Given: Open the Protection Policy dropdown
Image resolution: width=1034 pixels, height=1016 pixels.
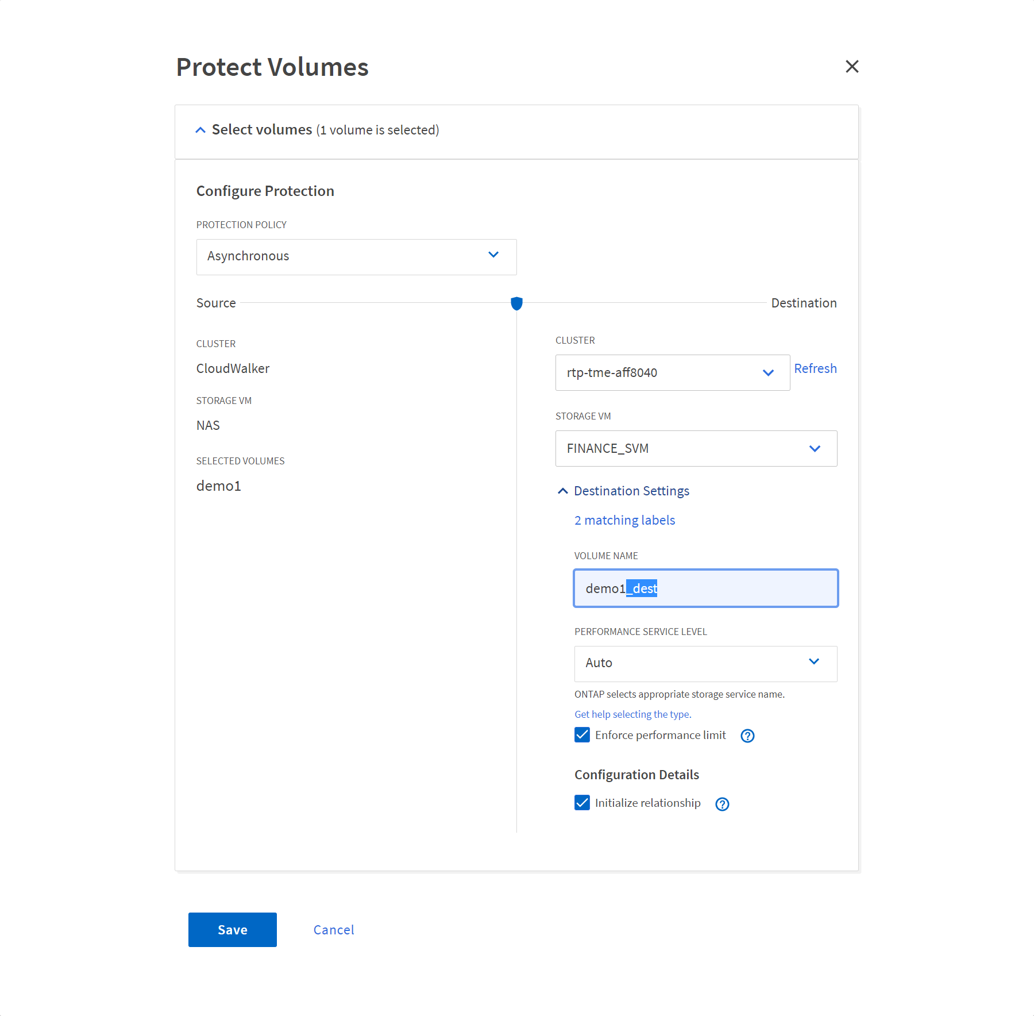Looking at the screenshot, I should [356, 257].
